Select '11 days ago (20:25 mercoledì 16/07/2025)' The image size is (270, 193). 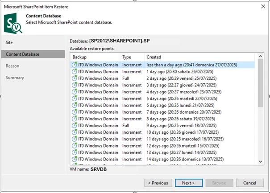[185, 139]
